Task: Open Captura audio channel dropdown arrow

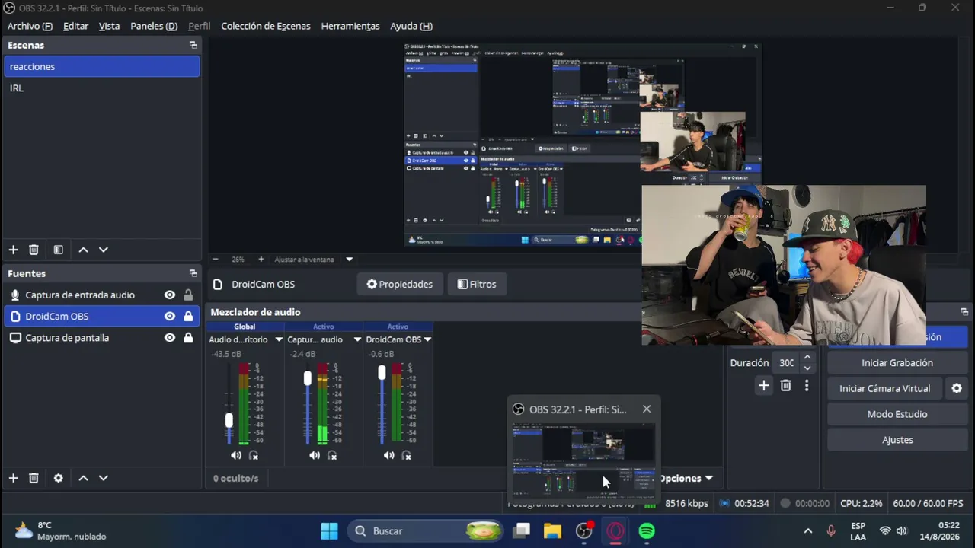Action: point(357,339)
